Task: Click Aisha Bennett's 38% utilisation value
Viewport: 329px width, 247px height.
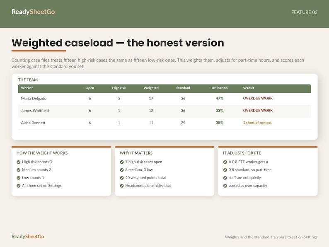Action: click(220, 123)
